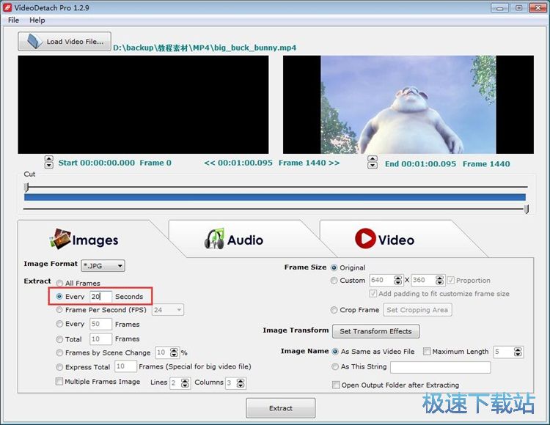Select Custom frame size option
The height and width of the screenshot is (425, 550).
pyautogui.click(x=334, y=281)
